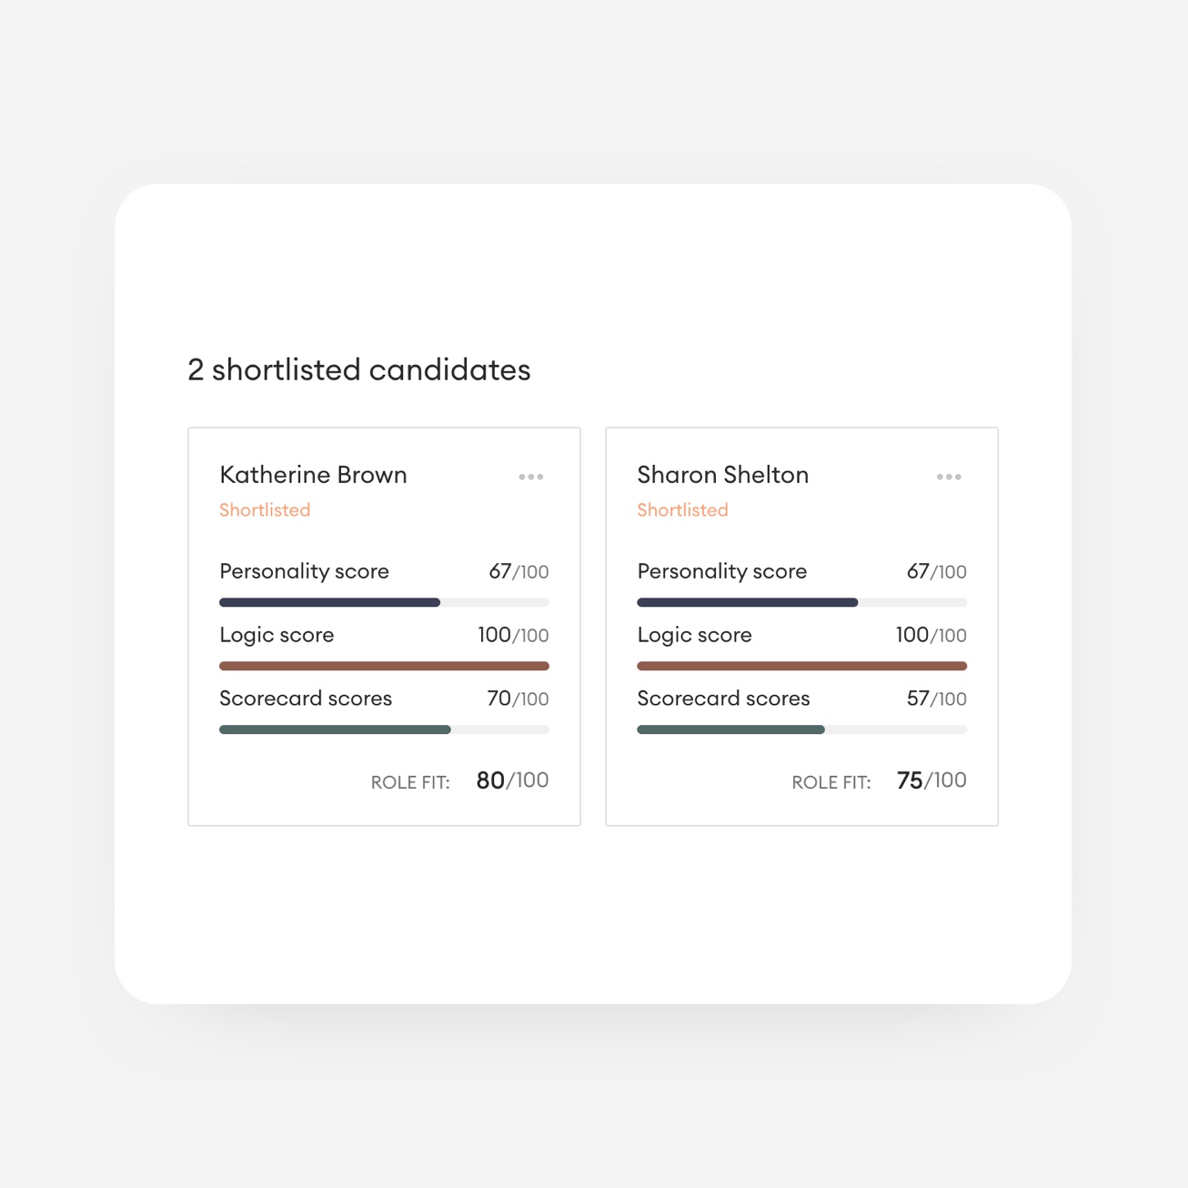Click Sharon Shelton's 'Logic score' label
This screenshot has width=1188, height=1188.
694,635
